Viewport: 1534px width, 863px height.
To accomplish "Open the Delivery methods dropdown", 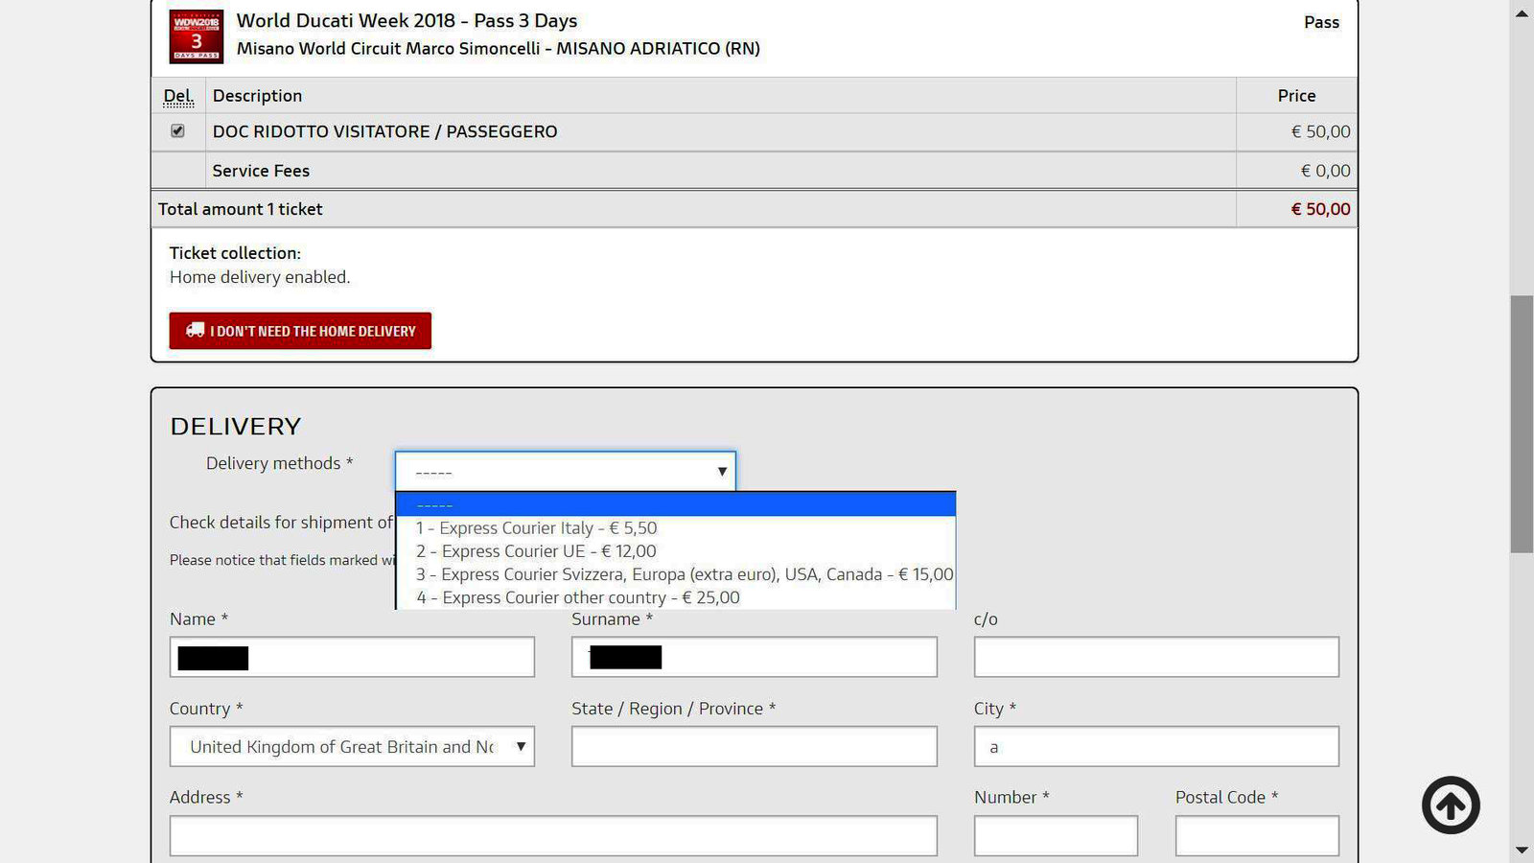I will click(565, 472).
